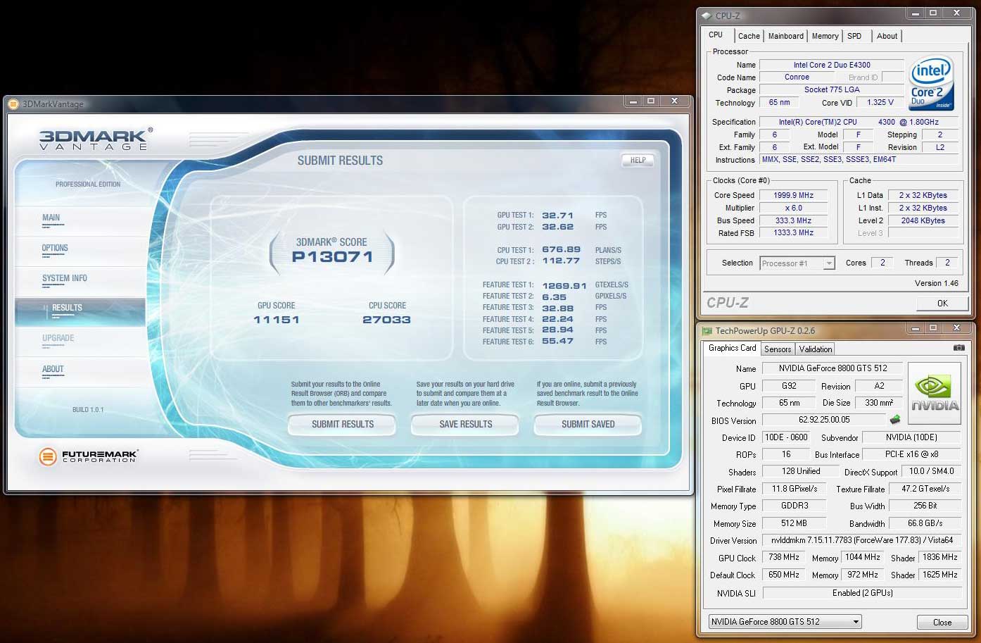Click the SUBMIT RESULTS button
The image size is (981, 643).
coord(343,425)
